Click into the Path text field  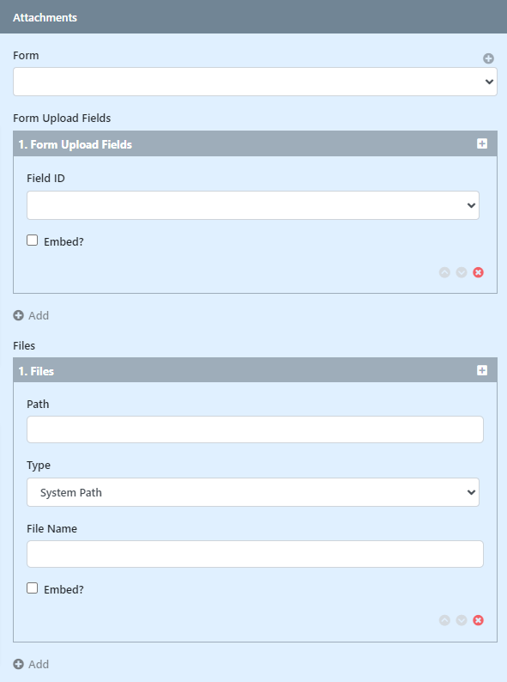point(255,429)
